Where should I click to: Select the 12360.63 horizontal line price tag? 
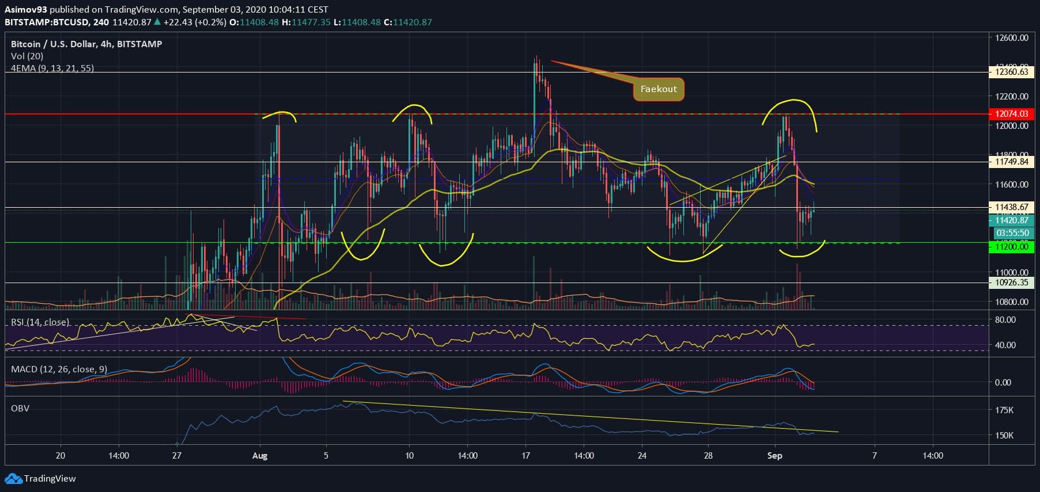pos(1011,72)
